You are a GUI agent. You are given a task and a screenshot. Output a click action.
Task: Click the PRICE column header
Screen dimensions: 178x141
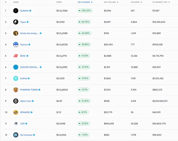coord(59,2)
